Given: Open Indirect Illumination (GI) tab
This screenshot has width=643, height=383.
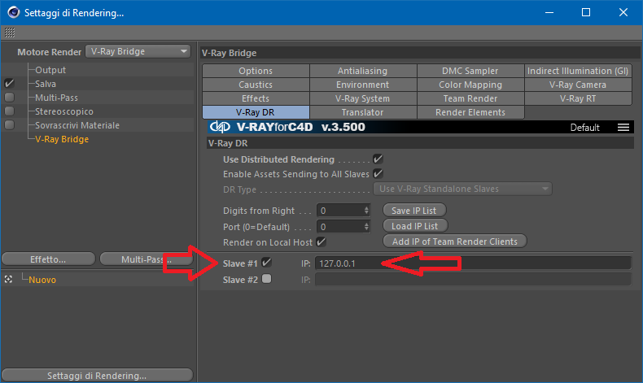Looking at the screenshot, I should click(578, 71).
